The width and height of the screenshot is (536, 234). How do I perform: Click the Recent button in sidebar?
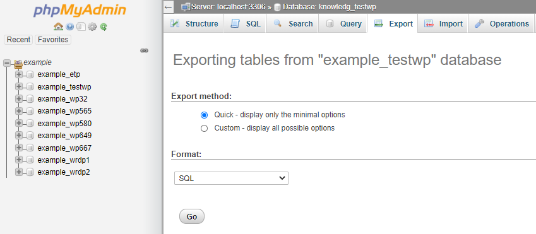click(x=18, y=40)
